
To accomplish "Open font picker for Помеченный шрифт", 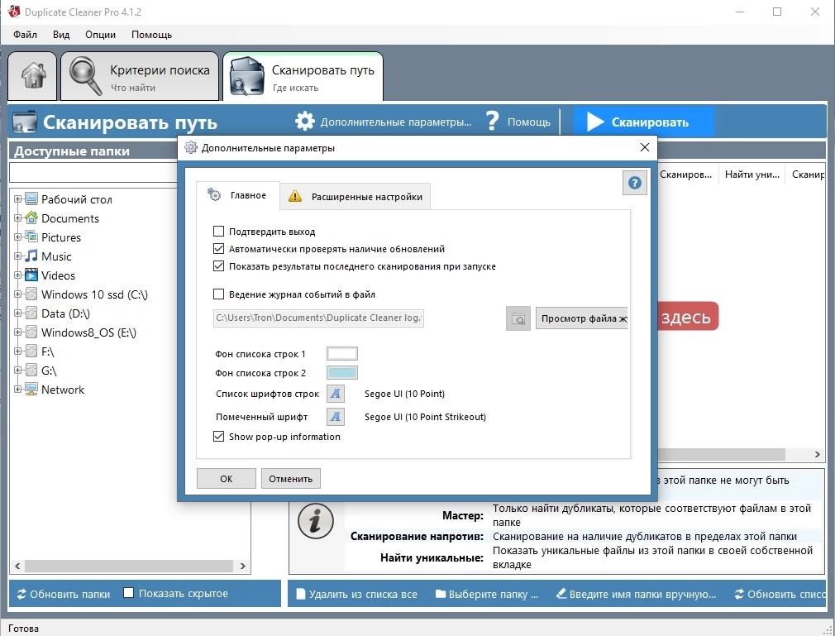I will point(335,417).
